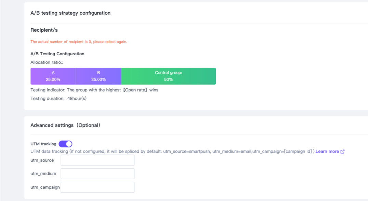Click the UTM tracking label
Screen dimensions: 368x201
43,144
